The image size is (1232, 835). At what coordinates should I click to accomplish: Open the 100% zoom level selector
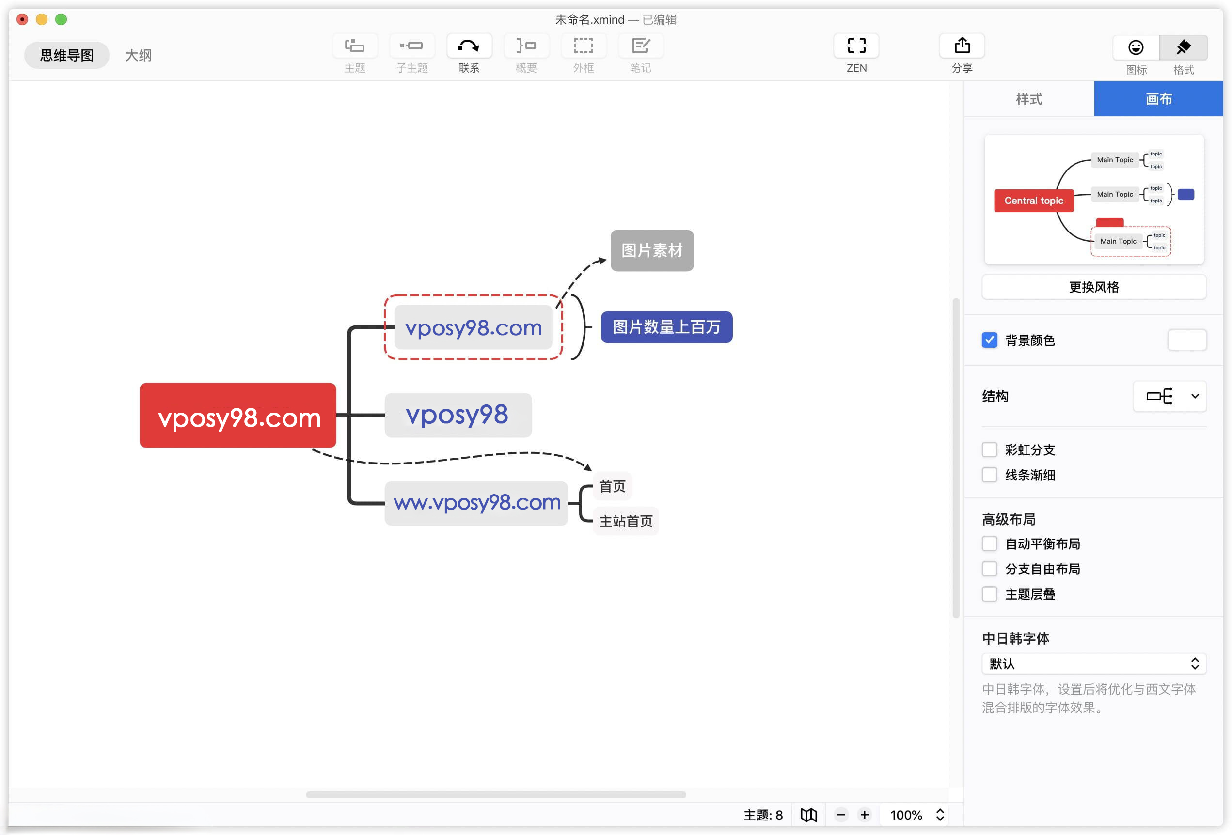point(917,815)
